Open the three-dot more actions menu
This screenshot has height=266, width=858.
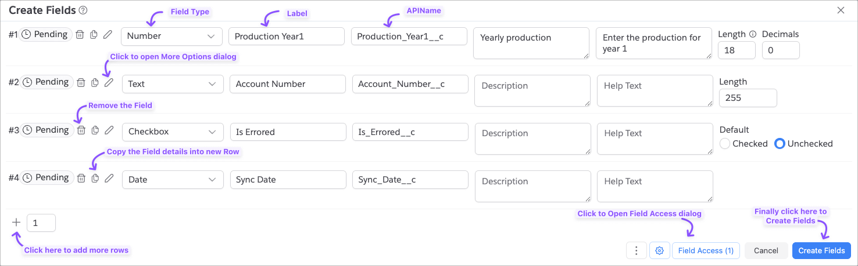pos(637,250)
